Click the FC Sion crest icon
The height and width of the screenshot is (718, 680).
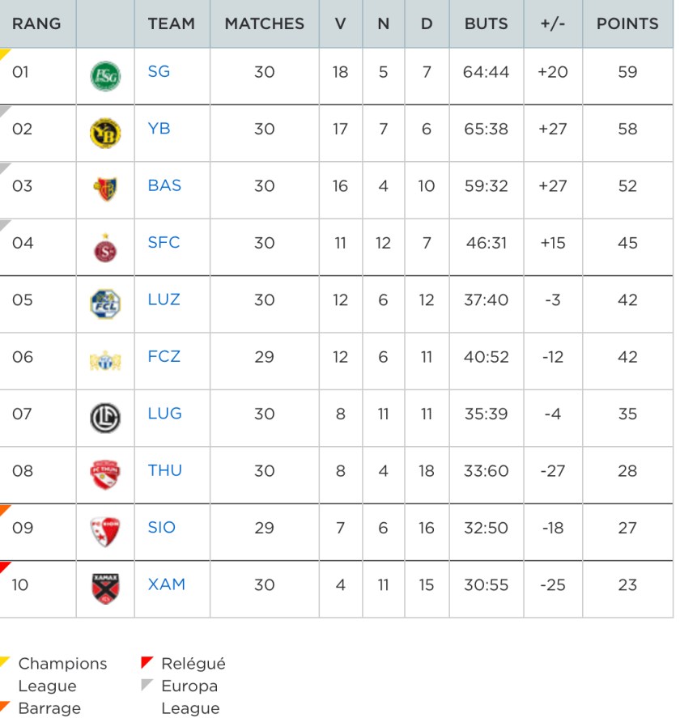point(105,532)
